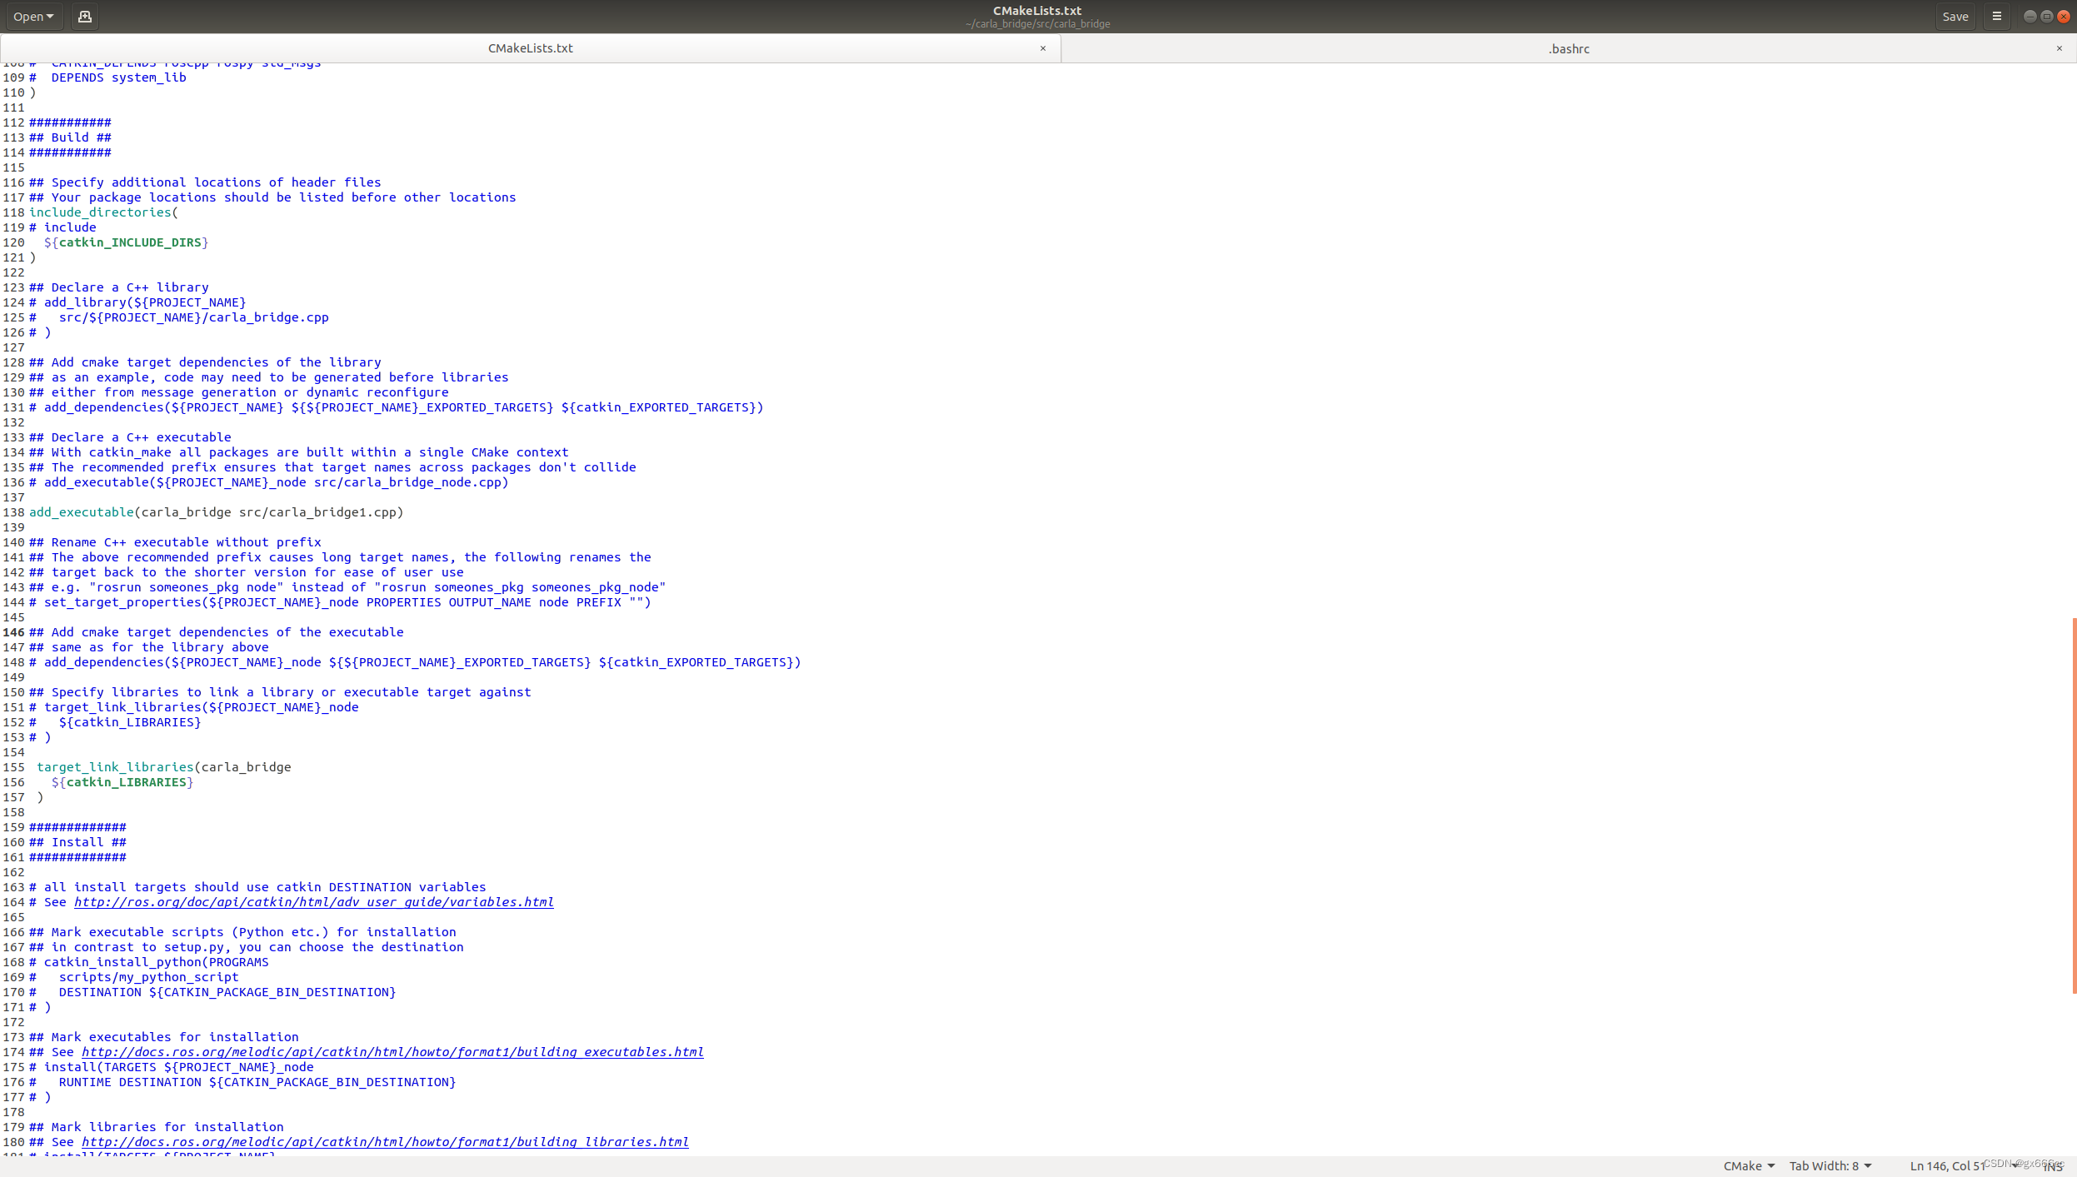Close the CMakeLists.txt tab

pos(1042,48)
